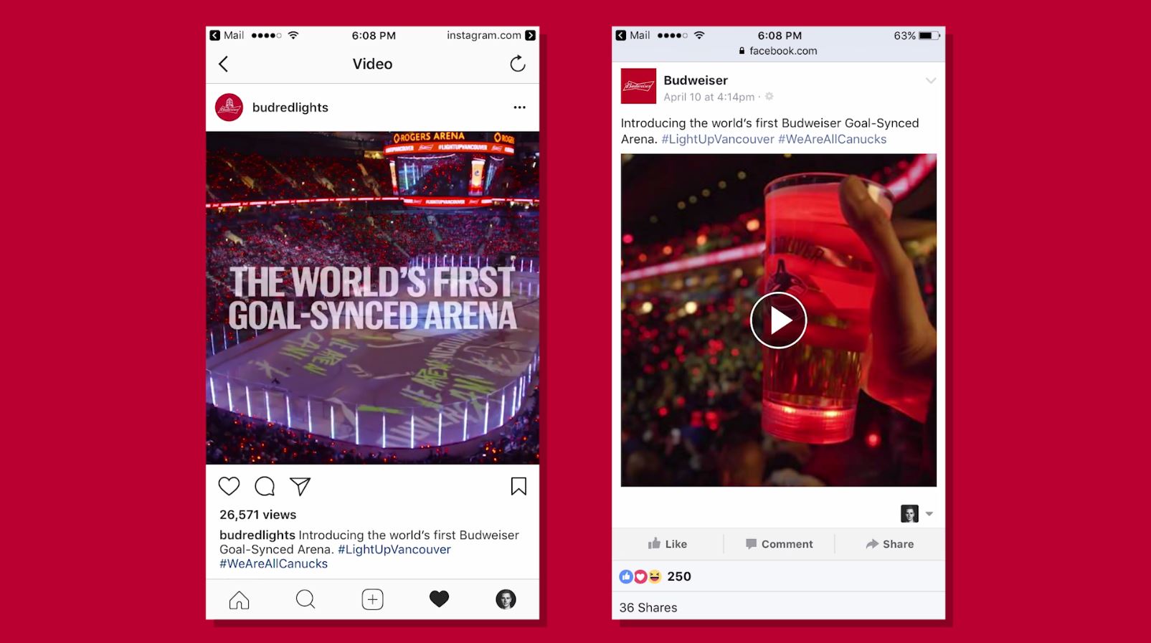Open activity heart tab in Instagram
This screenshot has width=1151, height=643.
pos(439,599)
